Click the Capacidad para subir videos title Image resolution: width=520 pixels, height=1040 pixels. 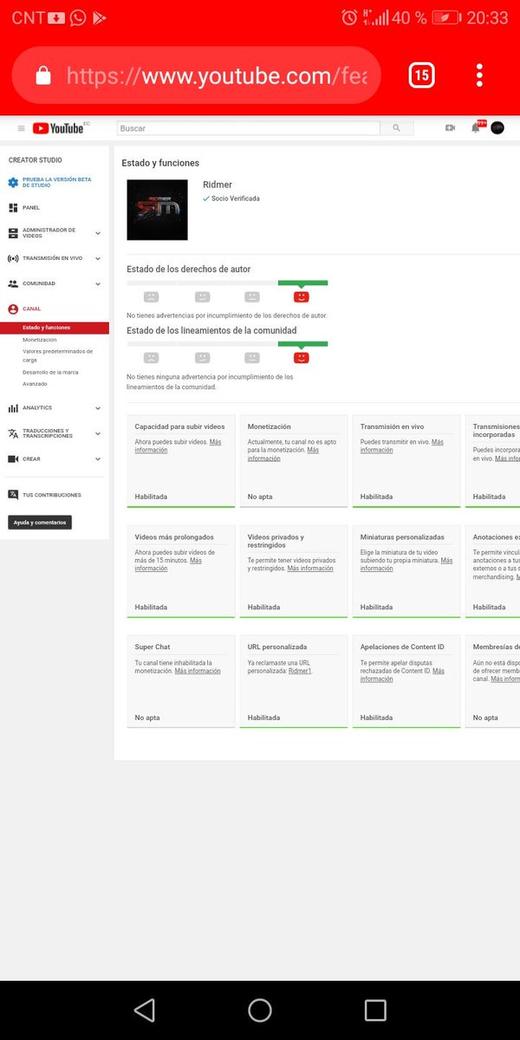click(179, 426)
